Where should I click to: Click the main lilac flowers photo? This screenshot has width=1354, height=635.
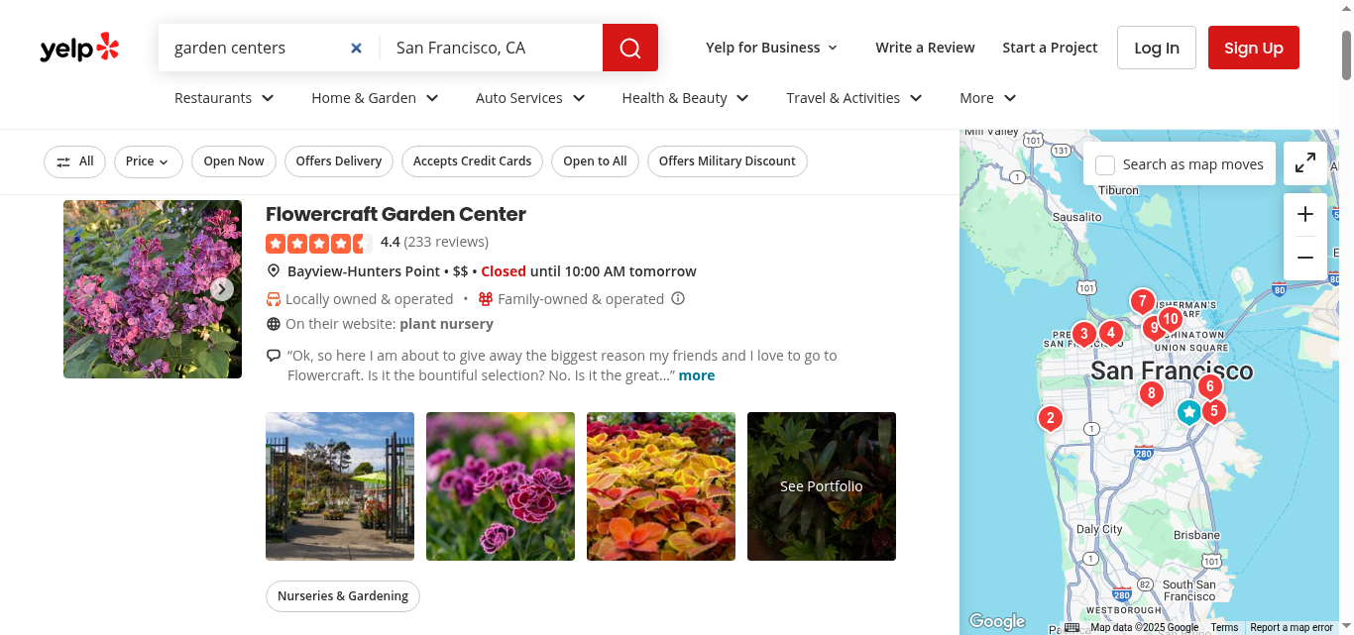point(153,289)
